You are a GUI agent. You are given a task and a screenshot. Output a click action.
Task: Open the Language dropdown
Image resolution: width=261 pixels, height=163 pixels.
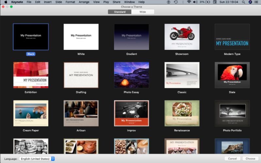coord(37,159)
